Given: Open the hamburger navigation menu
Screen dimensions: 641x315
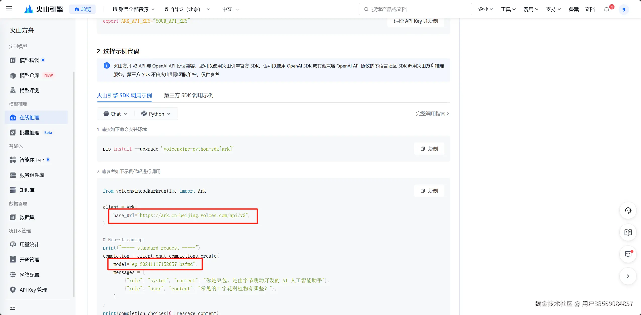Looking at the screenshot, I should coord(9,9).
